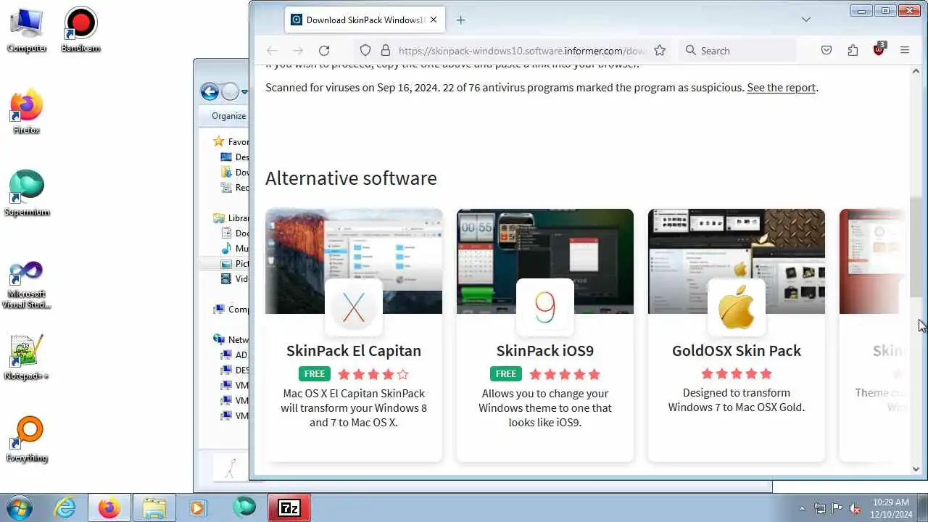Open the GoldOSX Skin Pack title link
The width and height of the screenshot is (928, 522).
[x=737, y=351]
